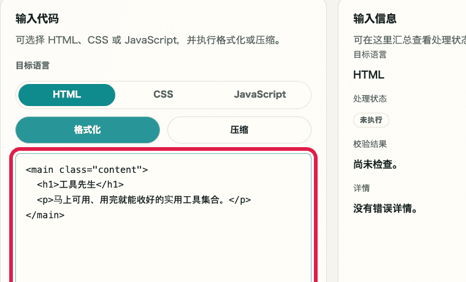Click the <main class="content"> code line
466x282 pixels.
pyautogui.click(x=87, y=170)
